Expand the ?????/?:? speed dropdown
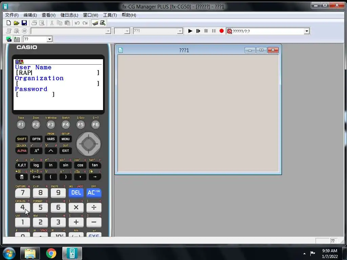This screenshot has height=260, width=347. point(306,31)
